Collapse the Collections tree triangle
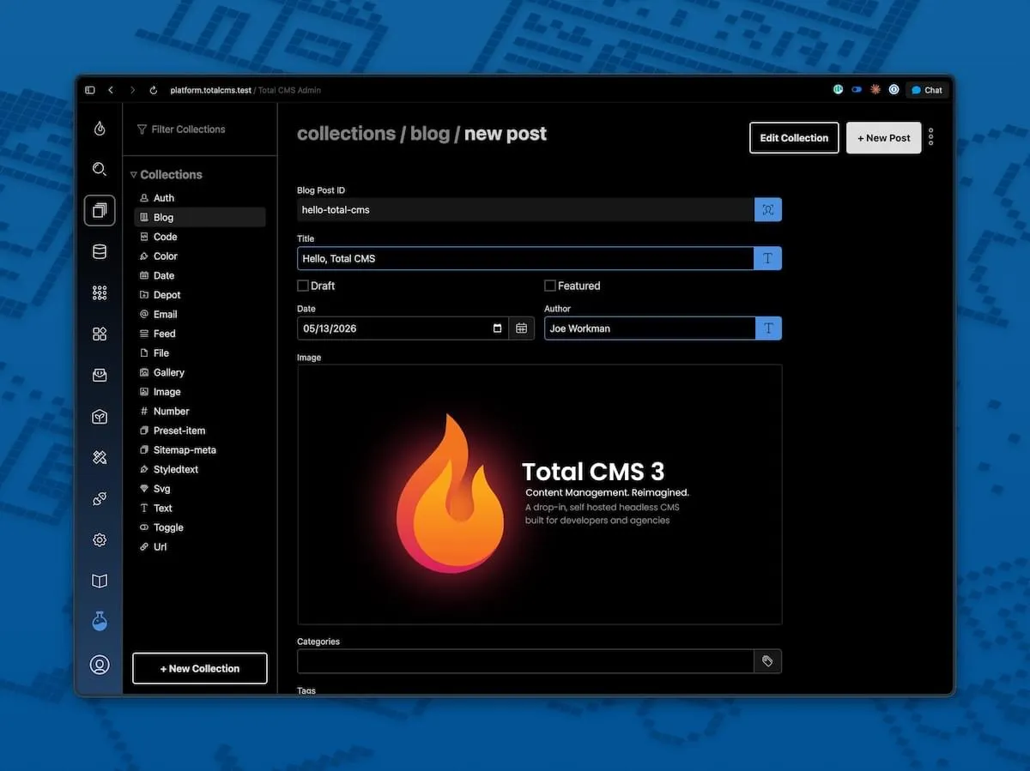 tap(134, 175)
